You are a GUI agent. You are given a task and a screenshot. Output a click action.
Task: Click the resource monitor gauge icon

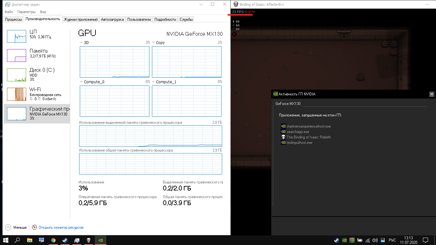pos(34,227)
